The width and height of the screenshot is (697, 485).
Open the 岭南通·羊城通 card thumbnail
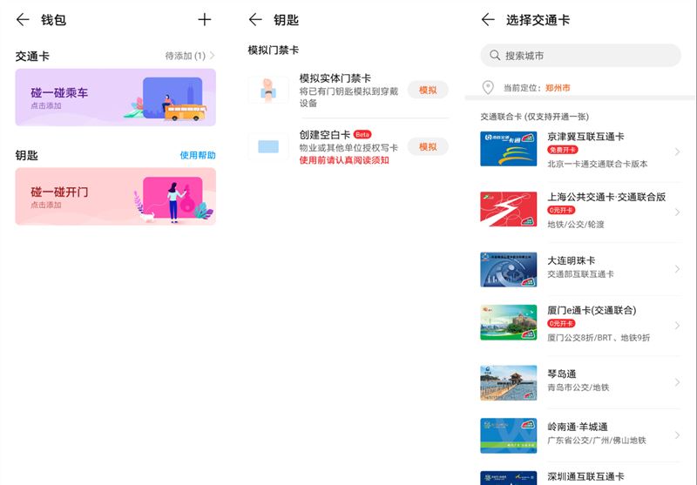click(509, 435)
